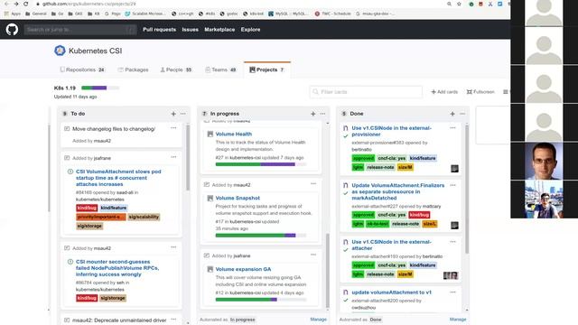Click the sig/scalability label
This screenshot has height=325, width=578.
pos(144,217)
